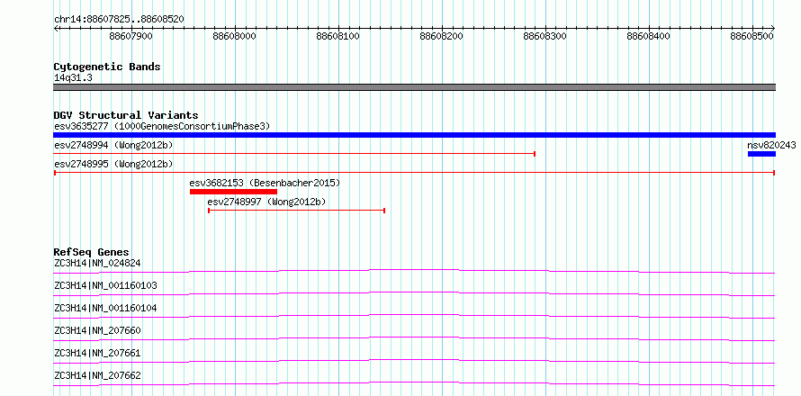
Task: Click the short blue nsv820243 bar
Action: (761, 154)
